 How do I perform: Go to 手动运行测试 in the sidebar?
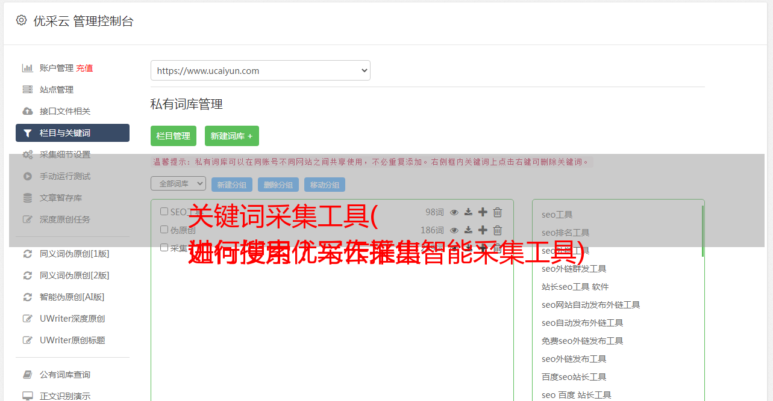point(65,176)
